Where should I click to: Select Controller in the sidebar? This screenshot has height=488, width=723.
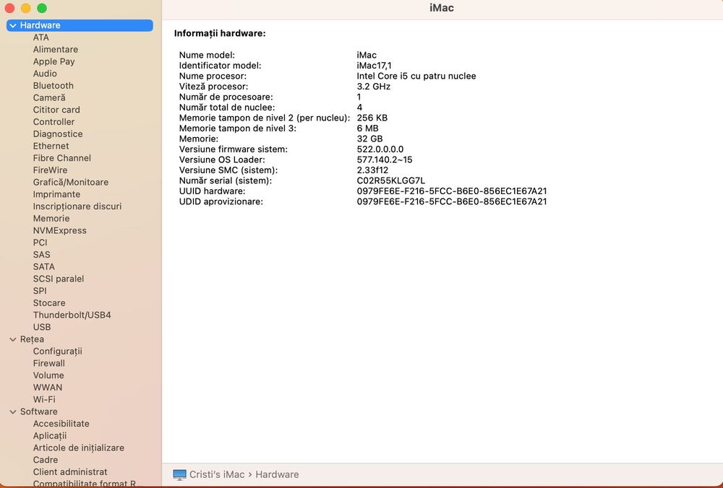54,122
